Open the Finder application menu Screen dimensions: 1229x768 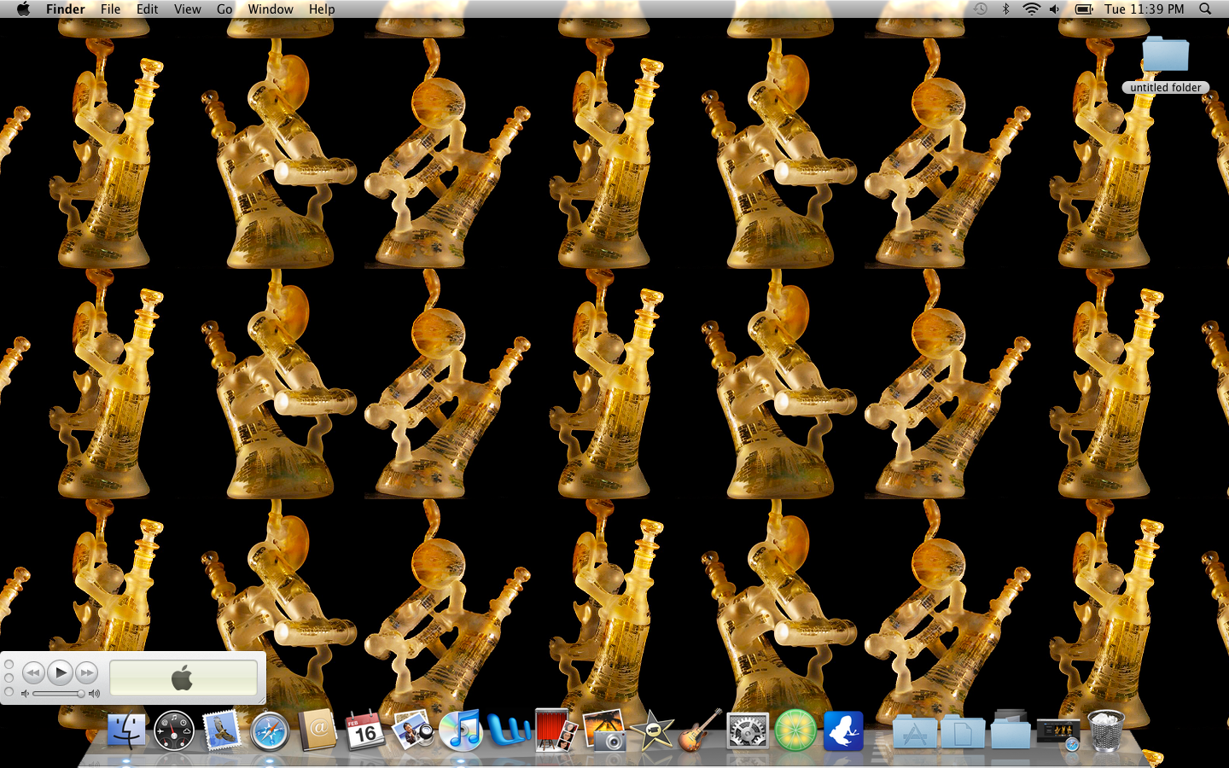(x=66, y=9)
